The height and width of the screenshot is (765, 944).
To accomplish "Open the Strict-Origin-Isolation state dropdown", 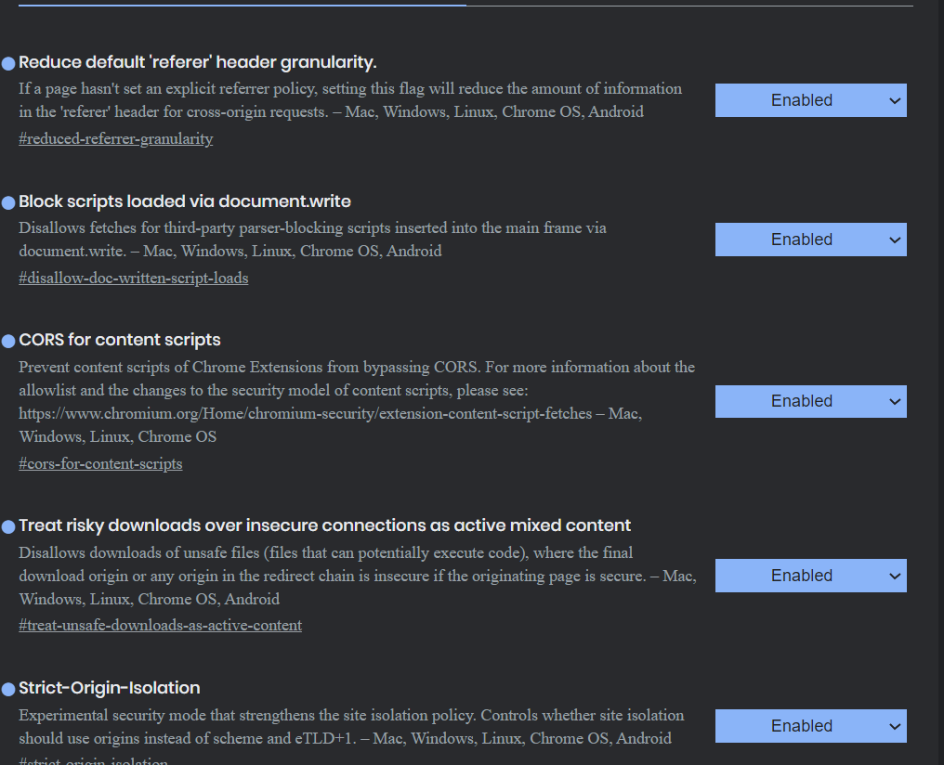I will tap(810, 726).
